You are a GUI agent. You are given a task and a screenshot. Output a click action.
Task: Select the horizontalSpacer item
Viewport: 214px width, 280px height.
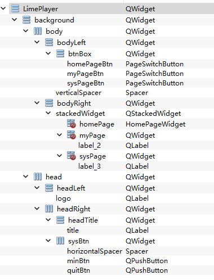pos(95,251)
